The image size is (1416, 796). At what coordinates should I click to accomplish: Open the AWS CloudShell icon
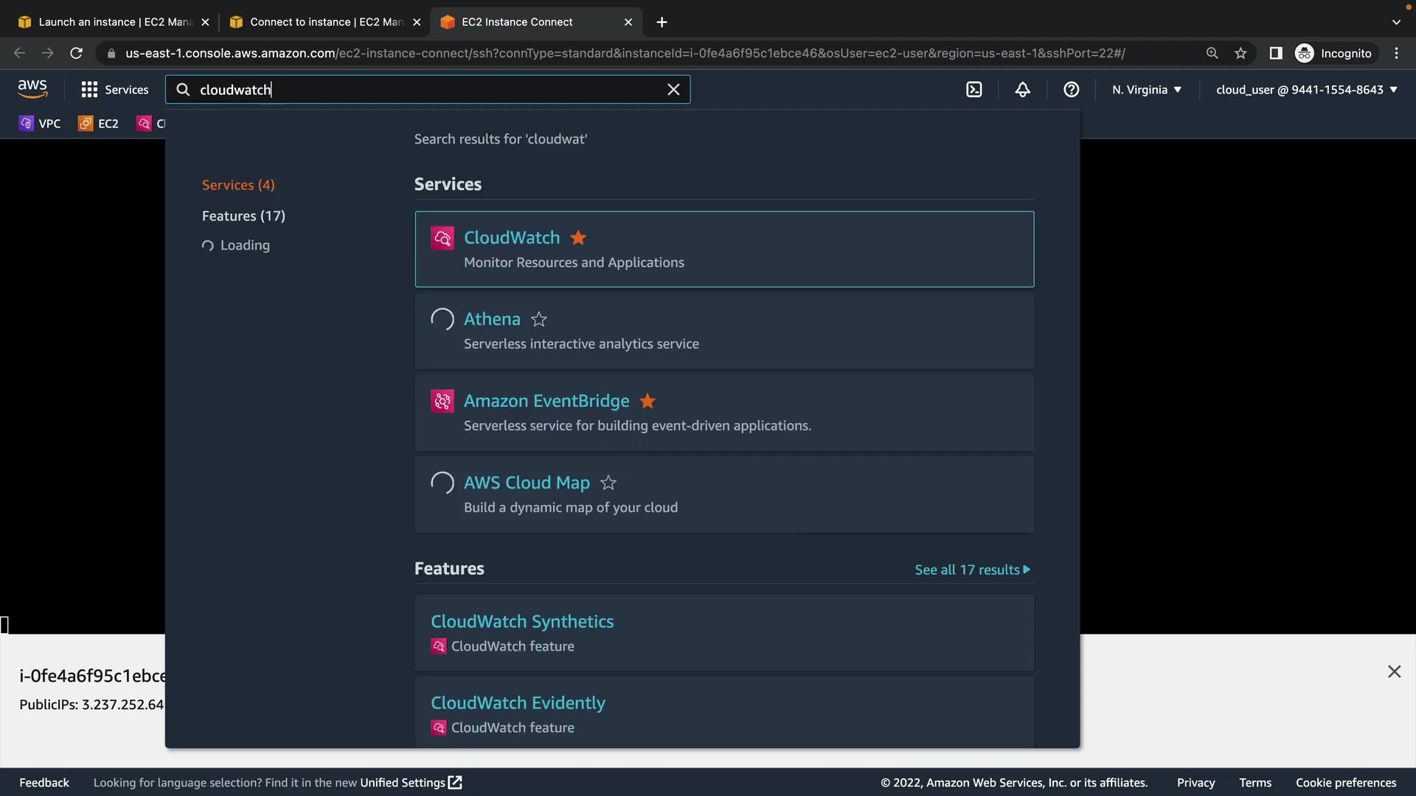point(974,90)
